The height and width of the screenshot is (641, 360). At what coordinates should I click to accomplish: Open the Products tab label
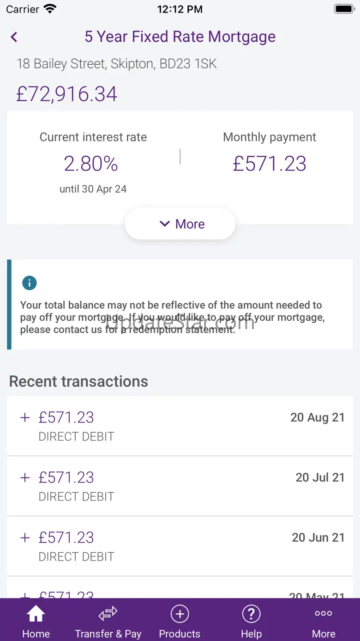(x=180, y=634)
